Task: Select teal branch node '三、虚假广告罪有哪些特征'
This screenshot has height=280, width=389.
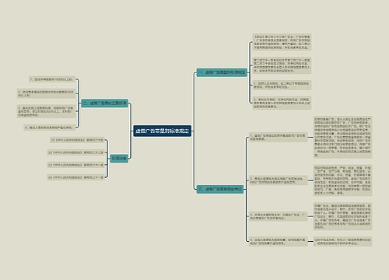Action: click(x=219, y=189)
